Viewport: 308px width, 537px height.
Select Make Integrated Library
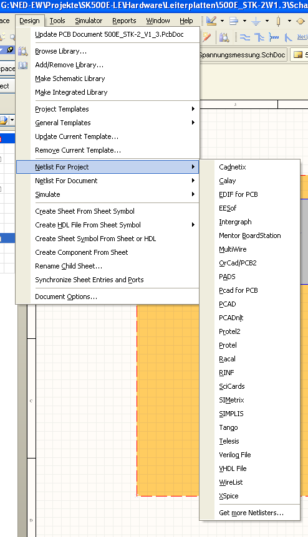coord(108,92)
